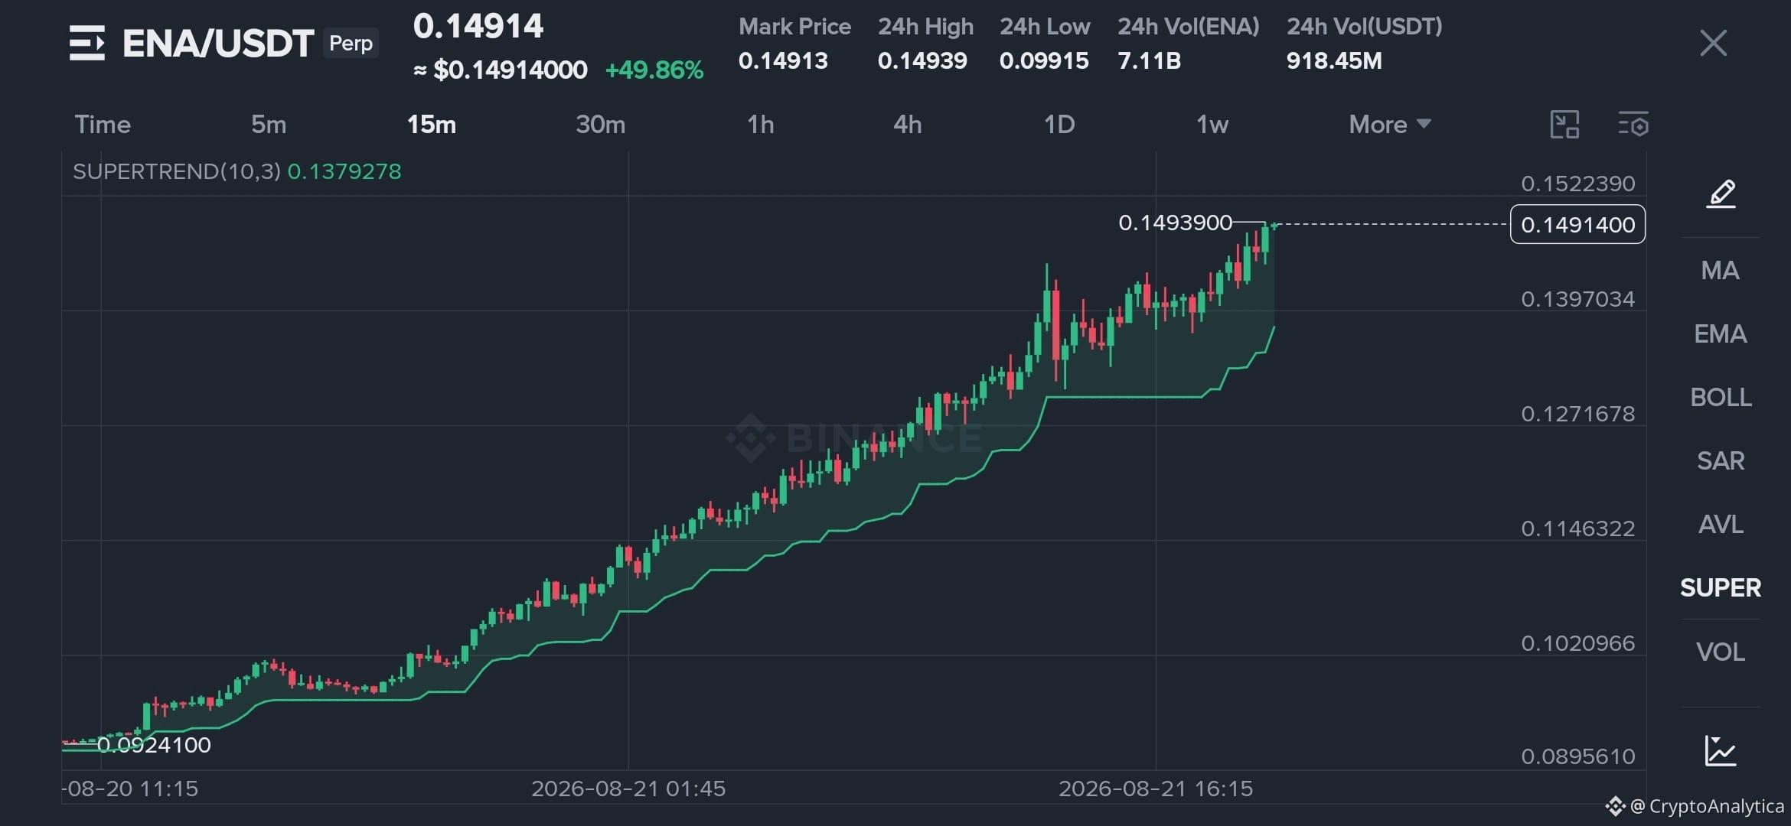Switch to the 5m timeframe
Image resolution: width=1791 pixels, height=826 pixels.
tap(269, 125)
